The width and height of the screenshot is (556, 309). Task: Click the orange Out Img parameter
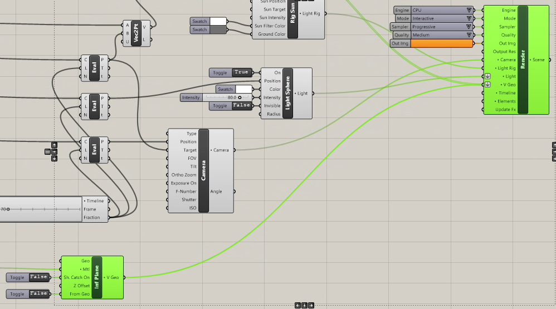[x=441, y=43]
